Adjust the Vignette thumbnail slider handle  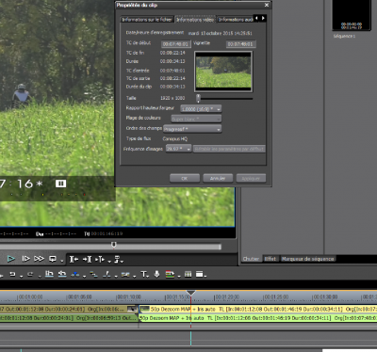point(198,98)
